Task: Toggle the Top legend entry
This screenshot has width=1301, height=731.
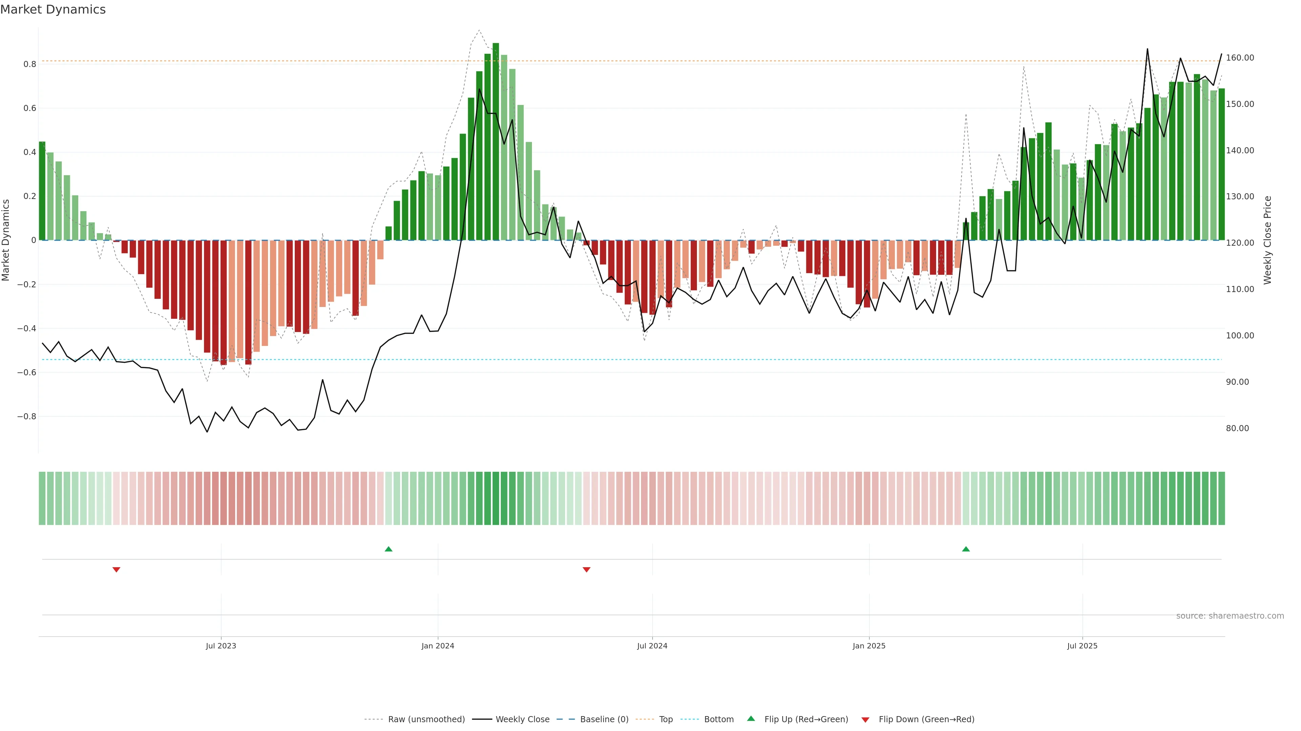Action: point(666,719)
